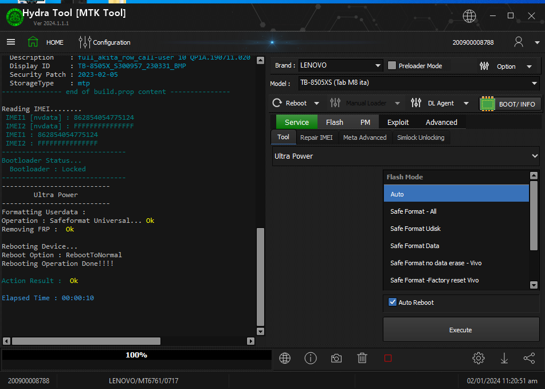Uncheck the Auto Reboot checkbox
Image resolution: width=545 pixels, height=389 pixels.
pos(393,302)
